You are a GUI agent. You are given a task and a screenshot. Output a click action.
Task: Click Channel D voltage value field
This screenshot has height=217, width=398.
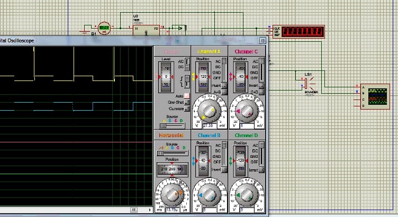click(x=247, y=210)
